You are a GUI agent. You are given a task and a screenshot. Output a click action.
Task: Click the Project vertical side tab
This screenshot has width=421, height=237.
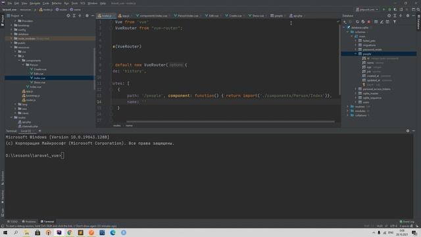(x=3, y=20)
